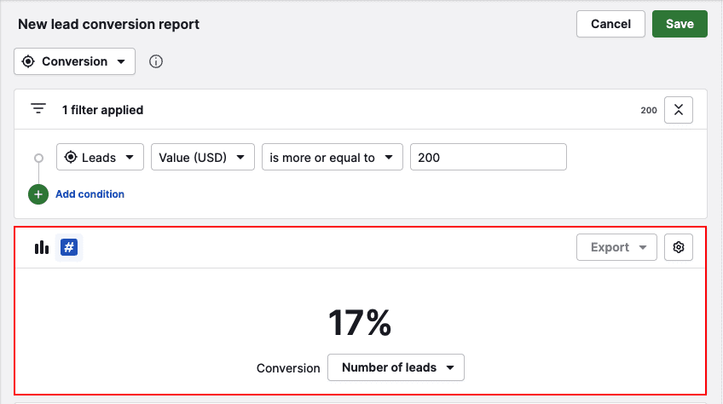The height and width of the screenshot is (404, 723).
Task: Open the Leads entity dropdown
Action: [x=100, y=157]
